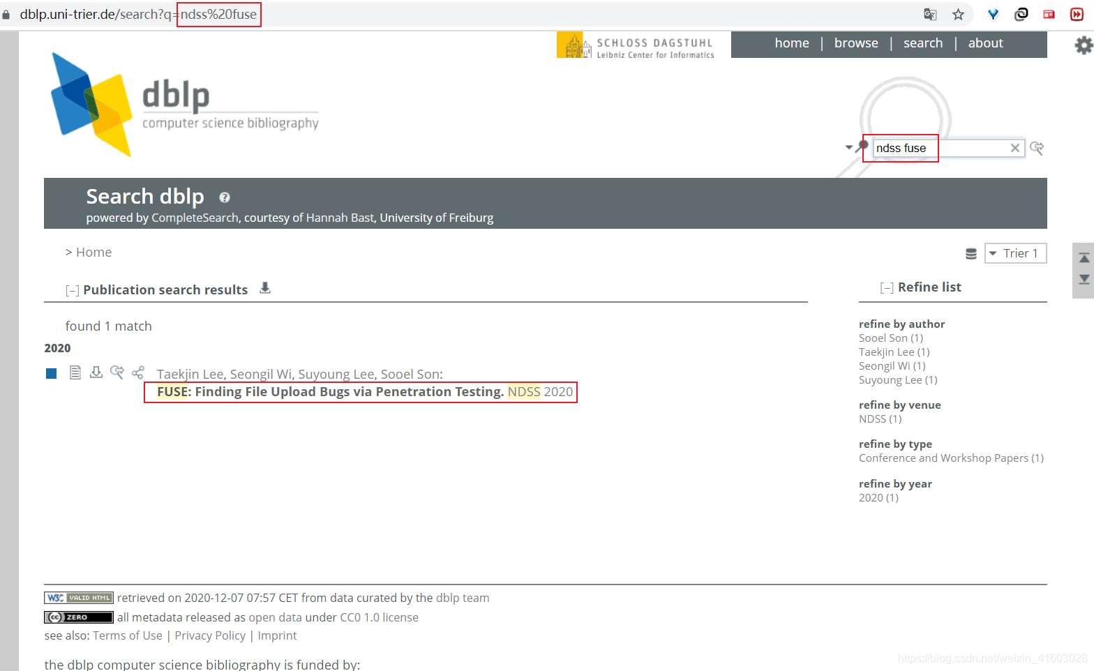1094x671 pixels.
Task: Jump to top of page arrow
Action: coord(1084,258)
